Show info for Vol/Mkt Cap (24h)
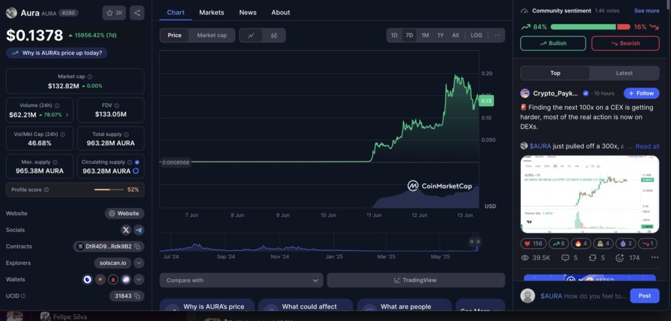Image resolution: width=671 pixels, height=321 pixels. pos(63,134)
